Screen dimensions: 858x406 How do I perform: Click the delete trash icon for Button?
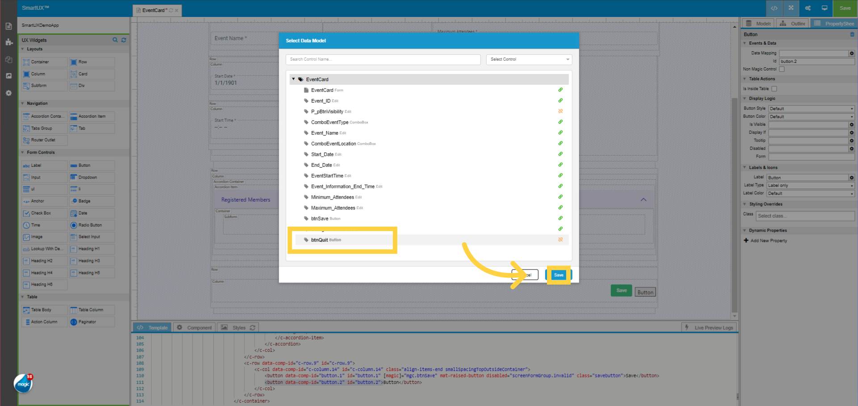(x=852, y=34)
